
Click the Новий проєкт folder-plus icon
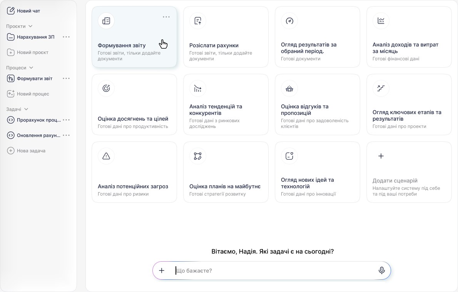11,53
